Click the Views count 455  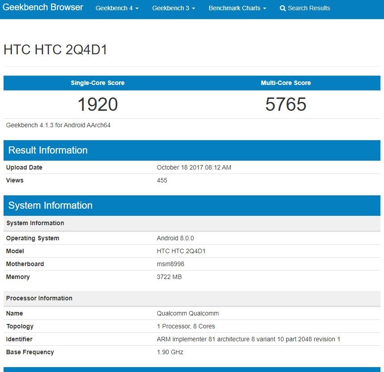click(162, 181)
